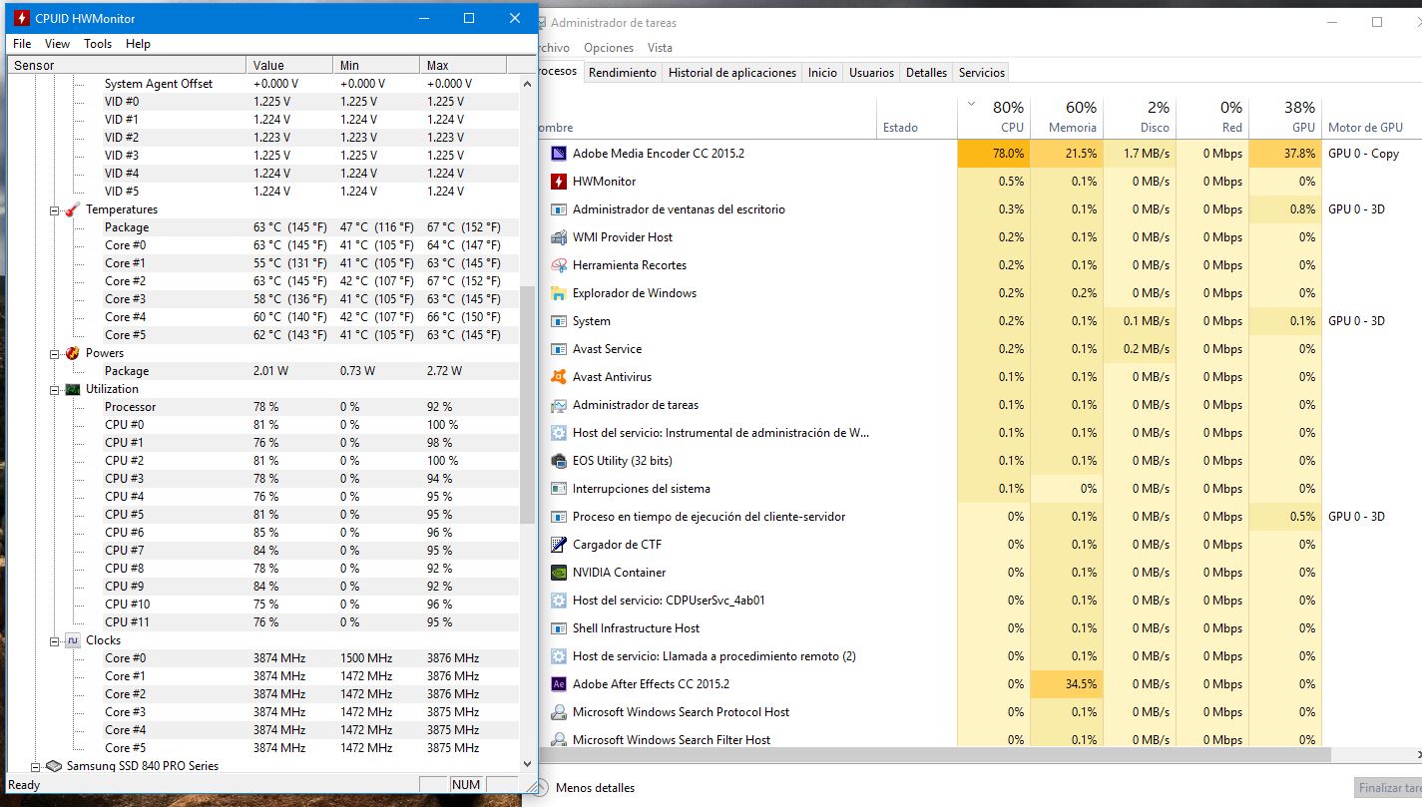Click the Value column header in HWMonitor
This screenshot has height=807, width=1422.
pos(289,65)
